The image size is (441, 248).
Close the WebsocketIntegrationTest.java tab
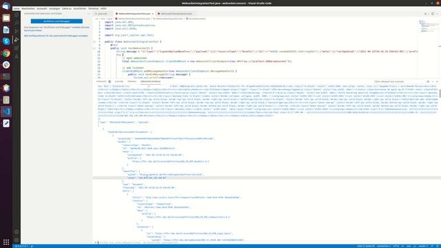pos(153,14)
